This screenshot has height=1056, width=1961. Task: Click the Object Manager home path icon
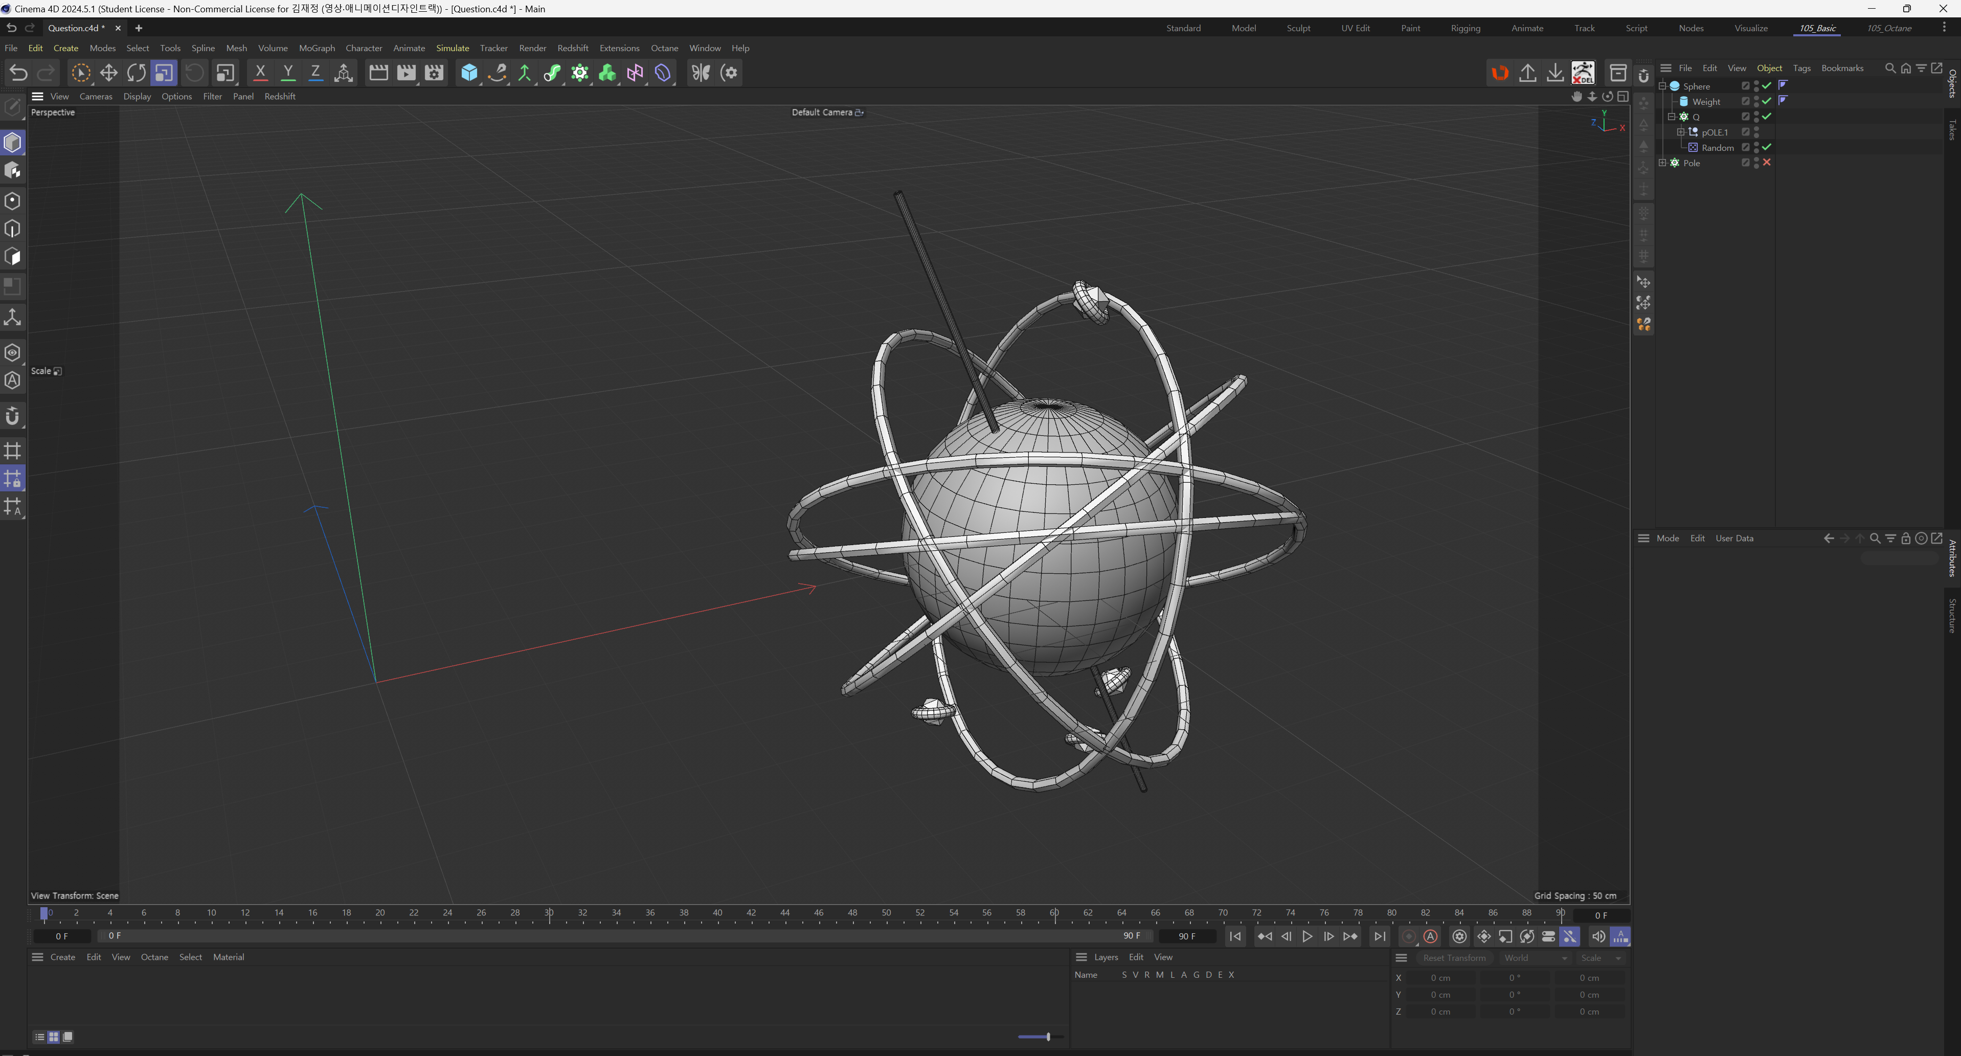pos(1905,69)
